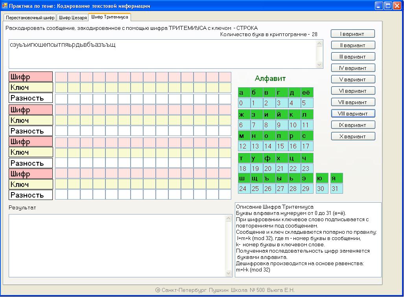Click the first cell of the top Разность row

(61, 98)
